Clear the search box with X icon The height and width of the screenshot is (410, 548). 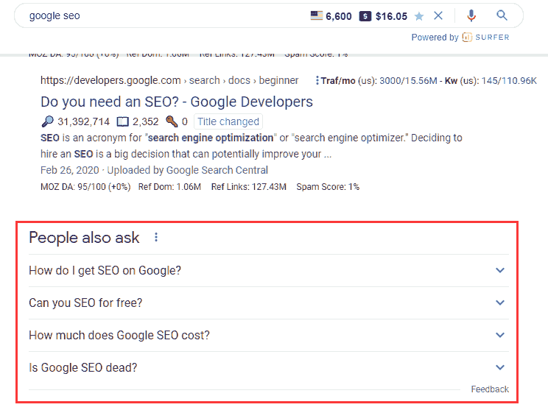438,15
